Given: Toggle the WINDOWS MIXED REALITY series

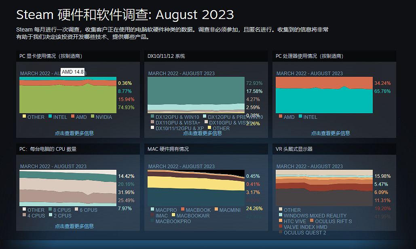Looking at the screenshot, I should point(281,215).
